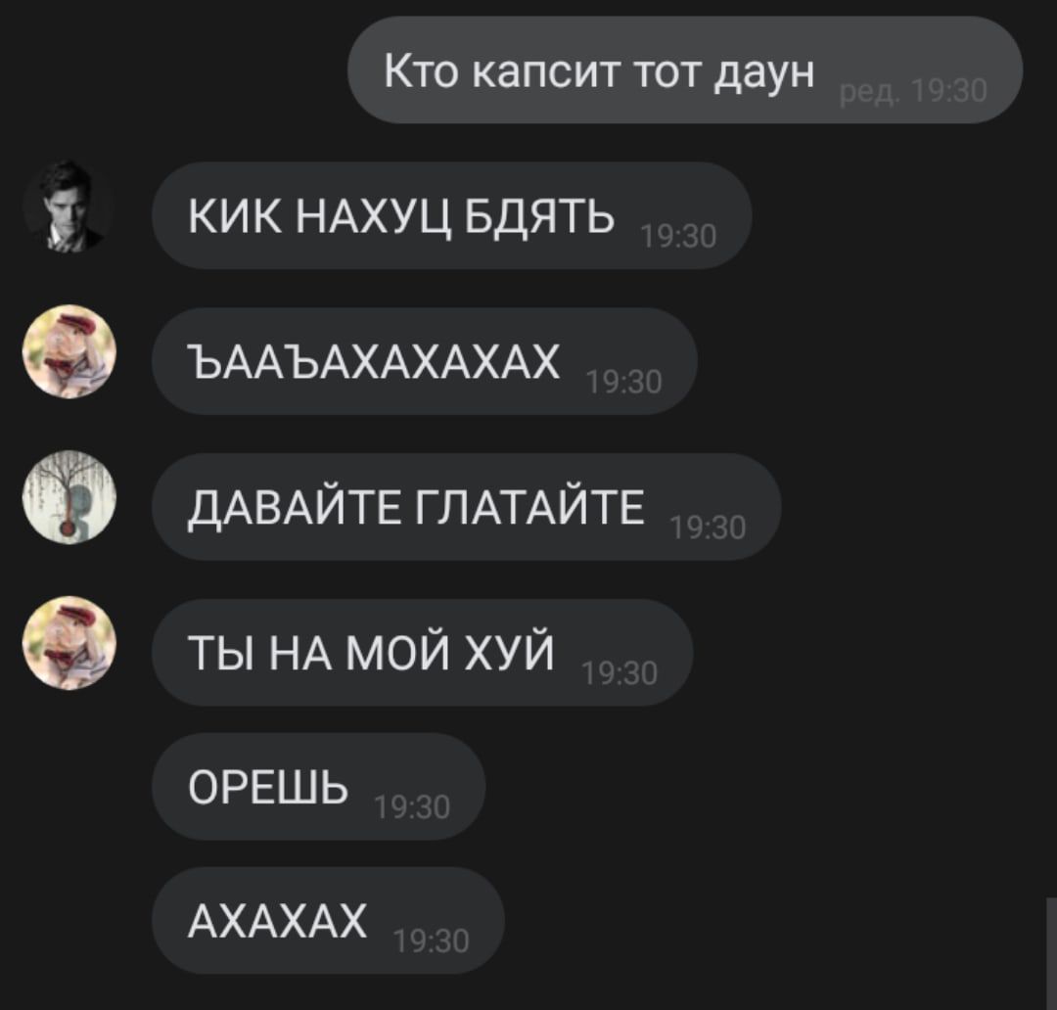This screenshot has width=1057, height=1010.
Task: Open avatar beside ТЫ НА МОЙ ХУЙ message
Action: (69, 643)
